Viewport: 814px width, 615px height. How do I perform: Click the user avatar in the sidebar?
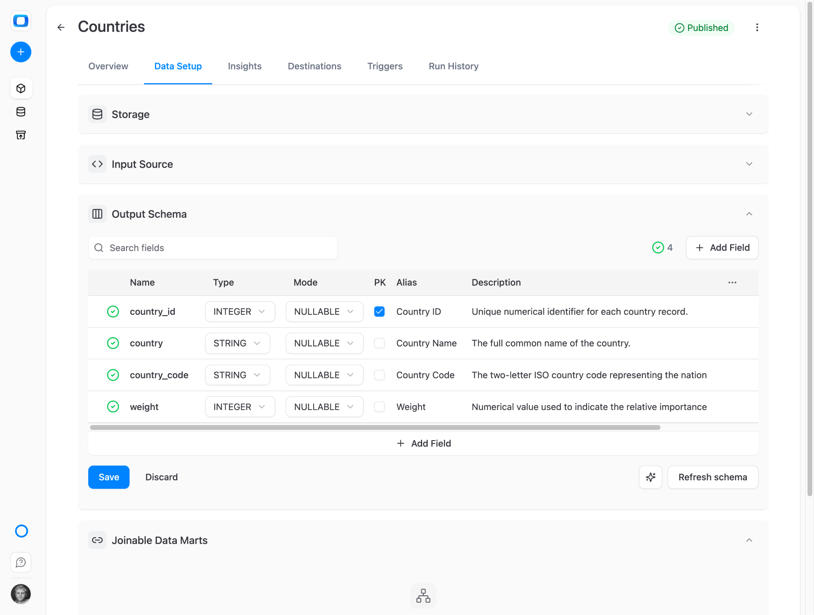point(21,594)
